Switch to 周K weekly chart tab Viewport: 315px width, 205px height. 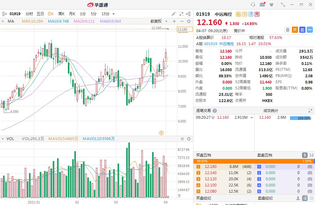click(x=61, y=14)
